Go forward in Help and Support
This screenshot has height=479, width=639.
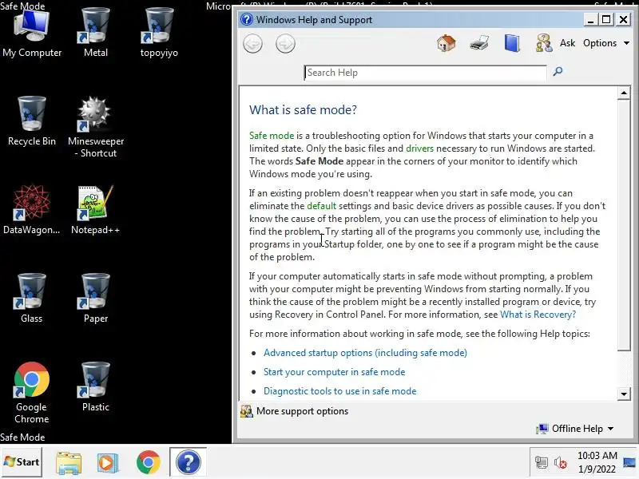[x=285, y=44]
